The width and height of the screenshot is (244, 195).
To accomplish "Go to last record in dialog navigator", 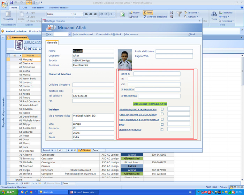I will (x=72, y=150).
